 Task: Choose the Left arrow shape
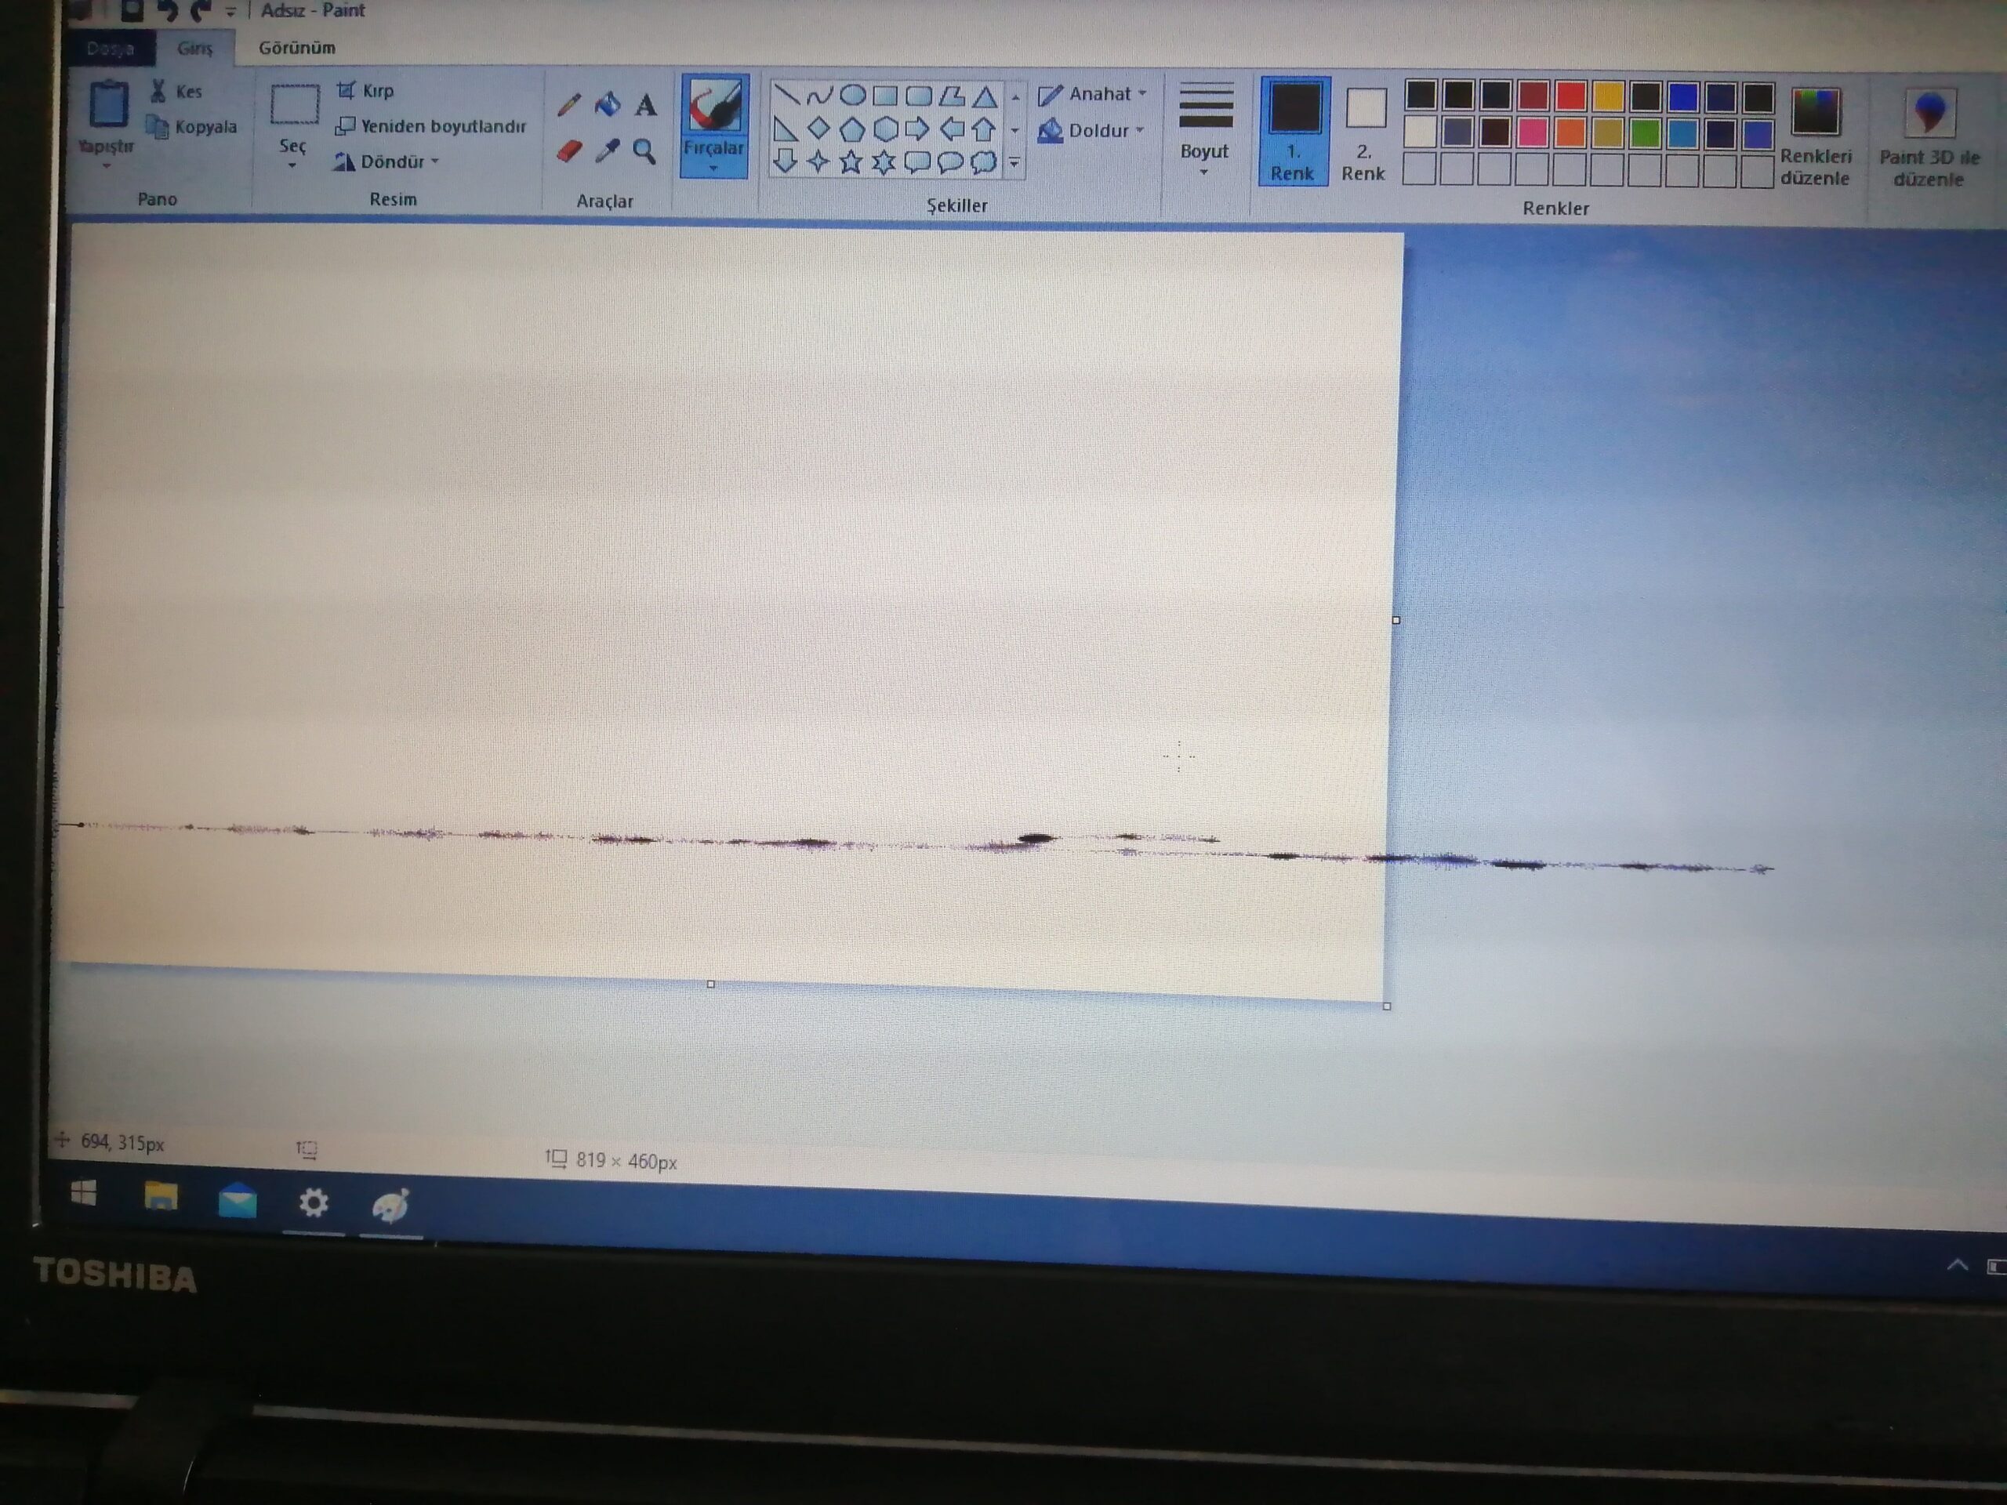coord(951,131)
